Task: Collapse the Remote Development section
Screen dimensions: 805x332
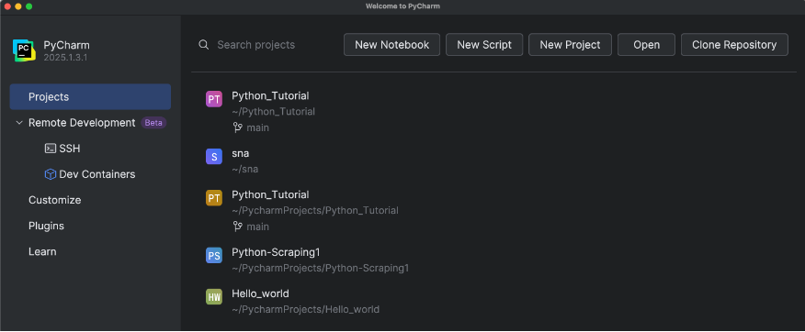Action: 19,123
